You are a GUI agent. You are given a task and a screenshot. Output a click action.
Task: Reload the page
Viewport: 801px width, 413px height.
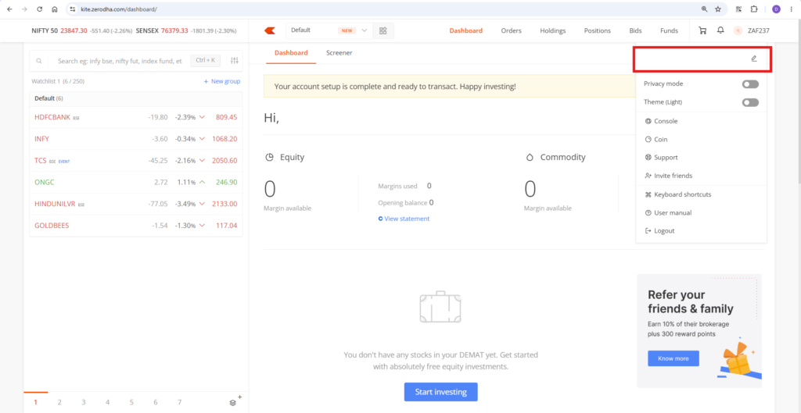(39, 9)
